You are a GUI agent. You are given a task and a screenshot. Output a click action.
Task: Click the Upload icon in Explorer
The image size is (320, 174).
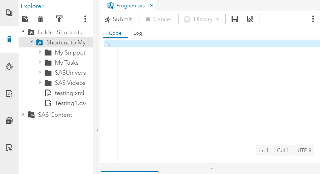point(59,19)
